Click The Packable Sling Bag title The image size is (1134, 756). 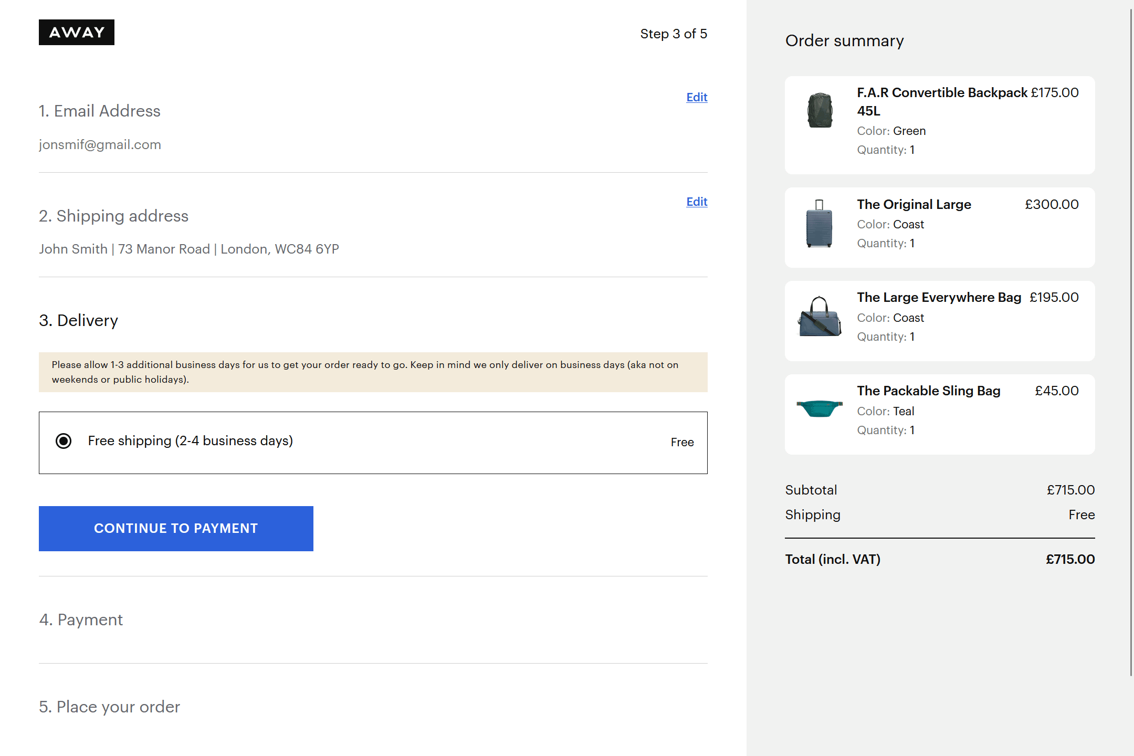click(929, 391)
